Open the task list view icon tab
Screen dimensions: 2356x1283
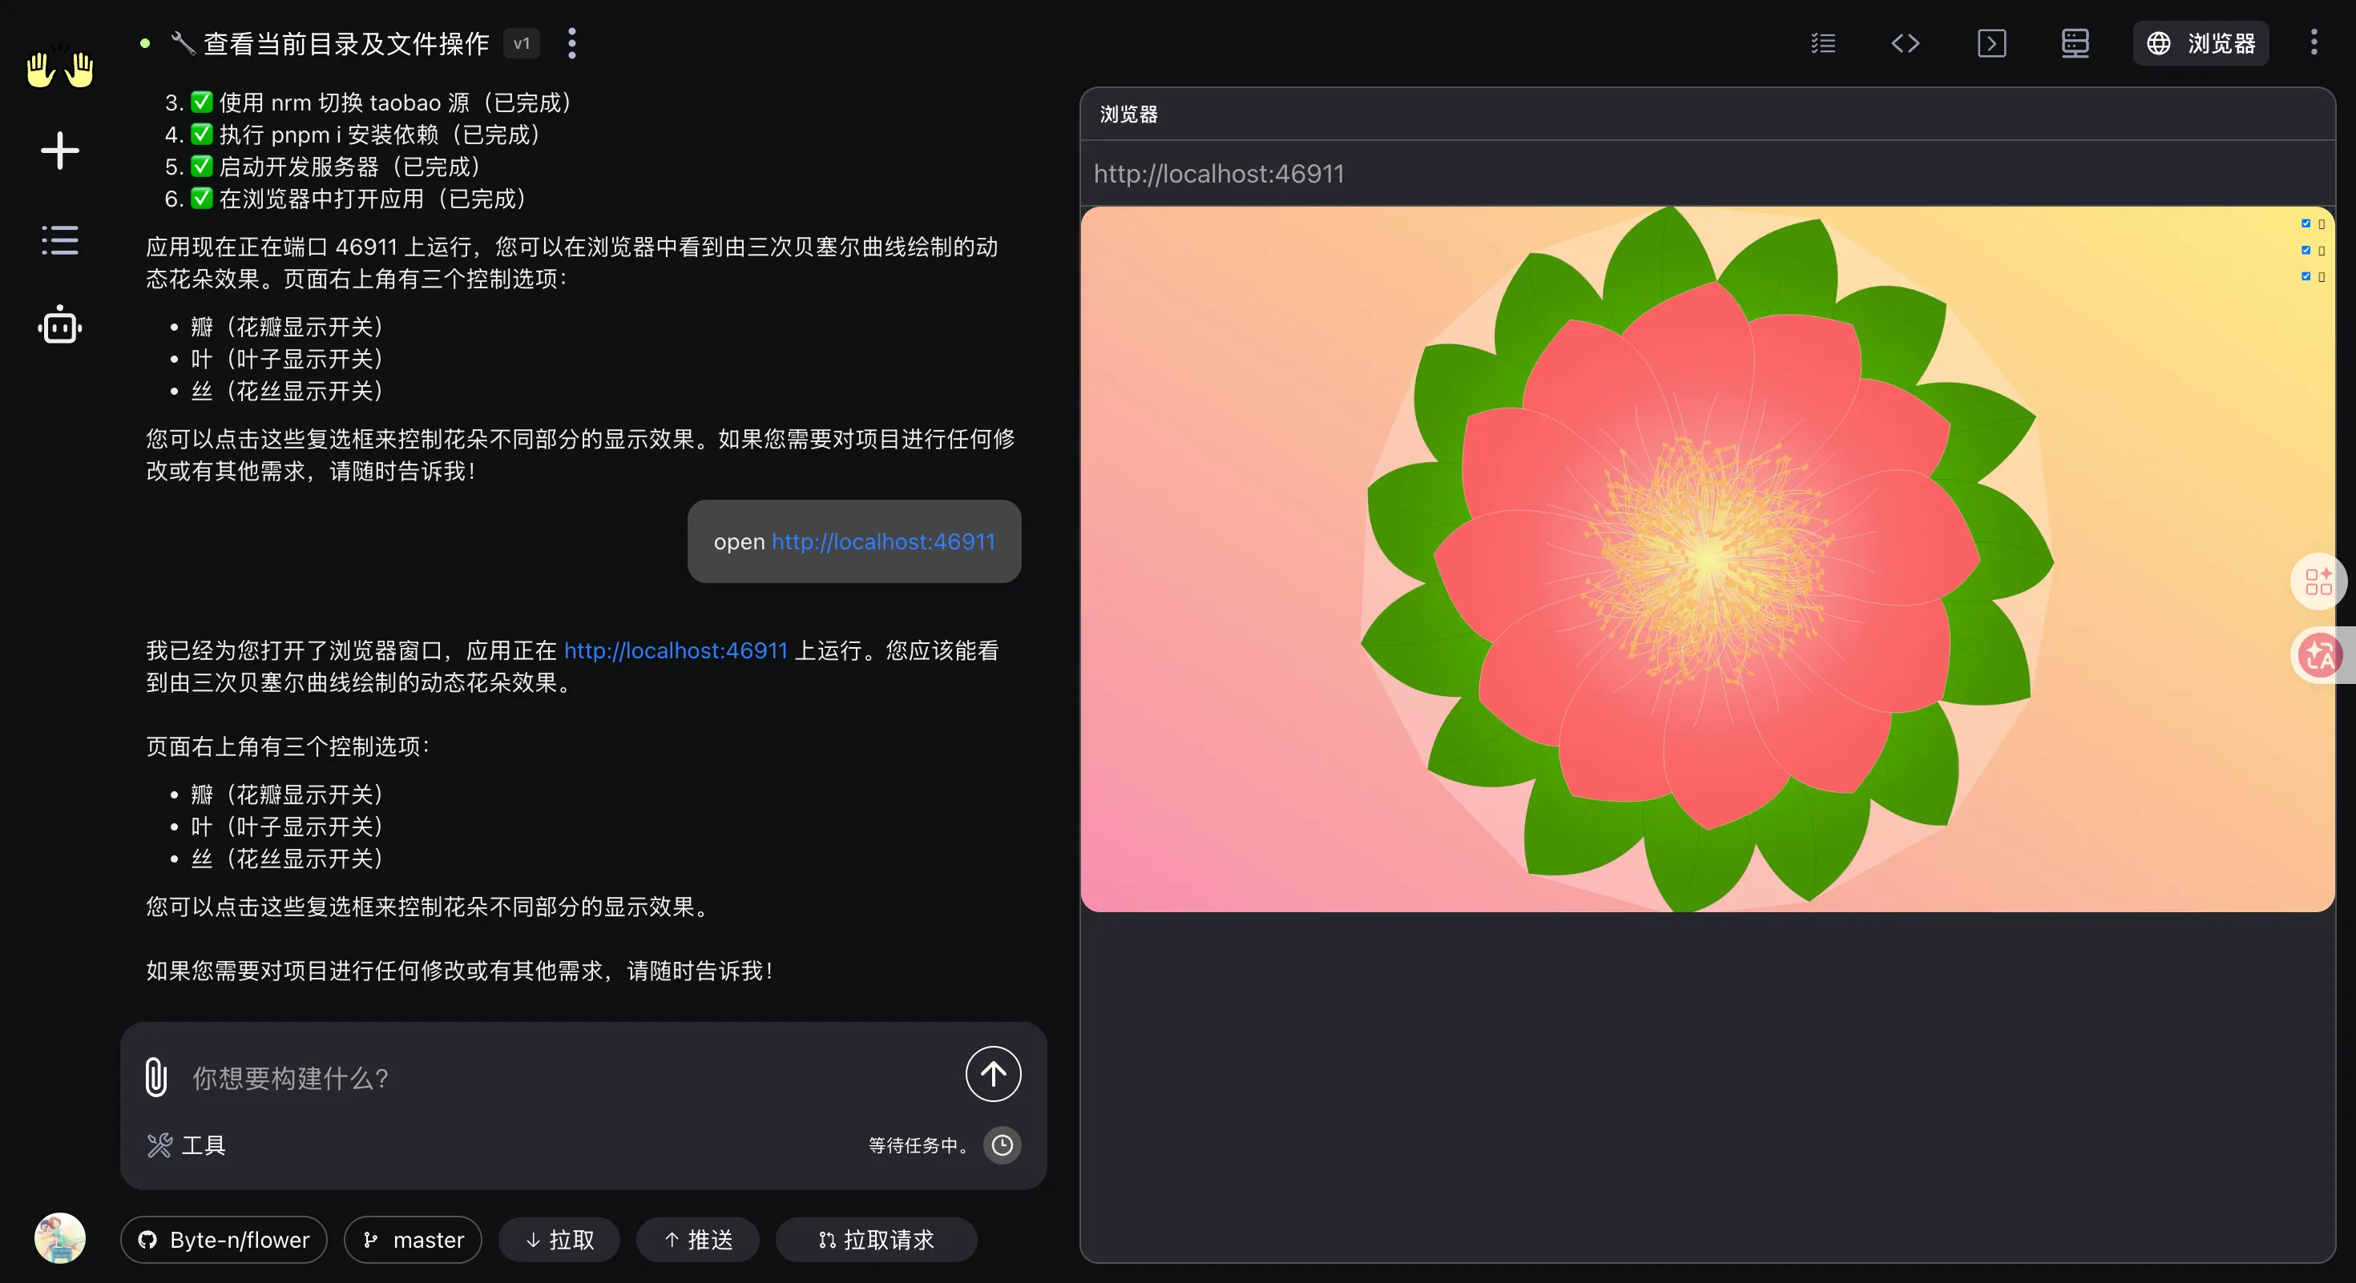coord(1823,43)
